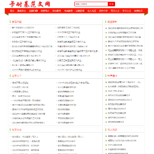The height and width of the screenshot is (154, 154).
Task: Open 公司员工转正述职报告大全 link
Action: tap(69, 61)
